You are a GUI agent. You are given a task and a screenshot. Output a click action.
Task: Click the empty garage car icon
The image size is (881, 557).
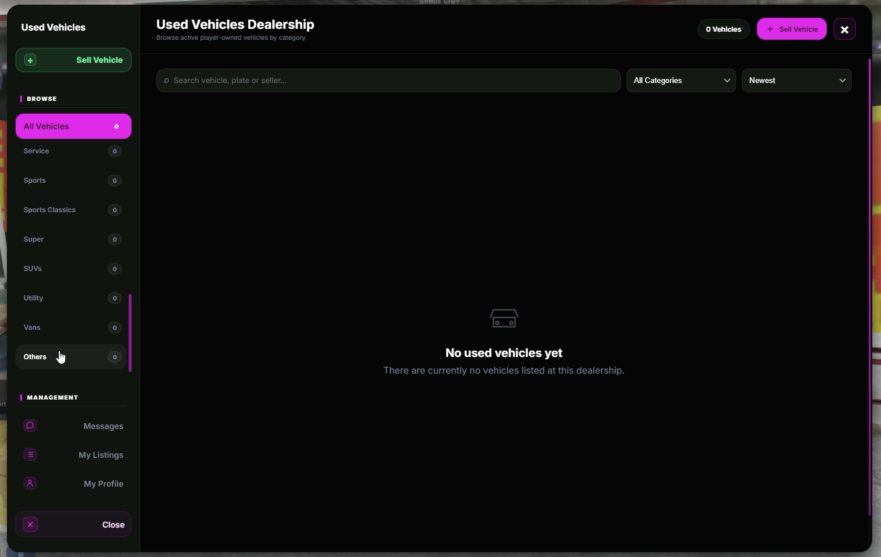[504, 318]
